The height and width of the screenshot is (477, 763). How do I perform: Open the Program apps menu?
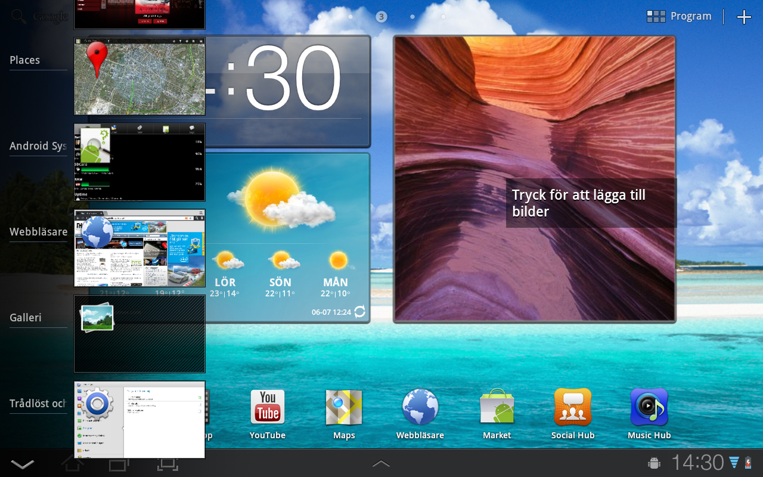[680, 17]
